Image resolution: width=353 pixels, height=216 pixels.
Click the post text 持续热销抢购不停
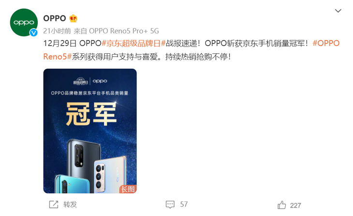(x=196, y=57)
